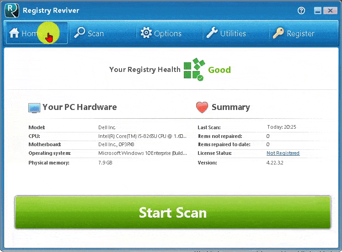Click the green registry health blocks icon
Screen dimensions: 342x252
[194, 69]
